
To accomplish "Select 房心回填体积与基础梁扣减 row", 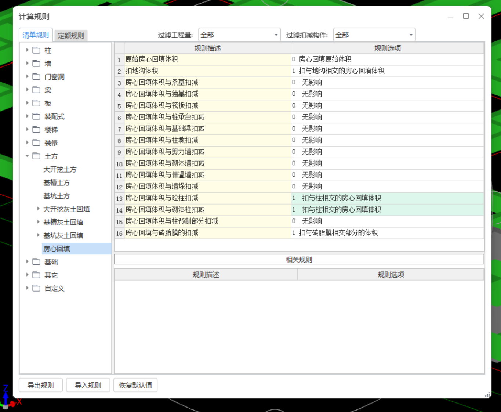I will tap(208, 129).
